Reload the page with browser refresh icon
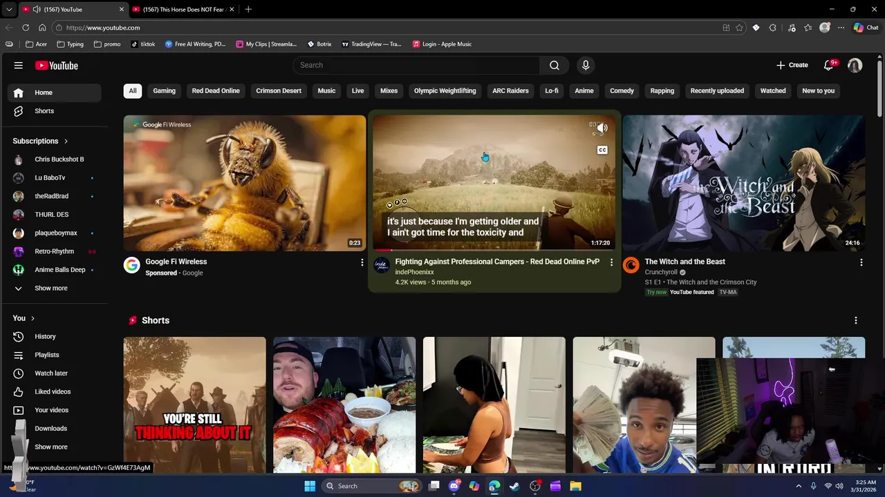This screenshot has width=885, height=497. click(x=26, y=28)
